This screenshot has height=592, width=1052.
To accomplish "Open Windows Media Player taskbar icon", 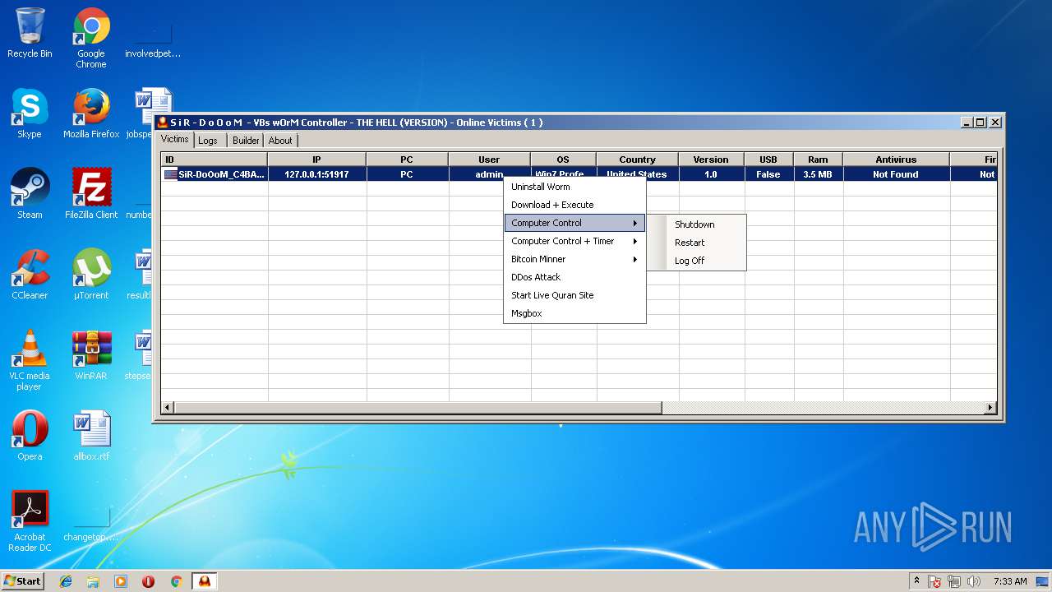I will pos(121,581).
